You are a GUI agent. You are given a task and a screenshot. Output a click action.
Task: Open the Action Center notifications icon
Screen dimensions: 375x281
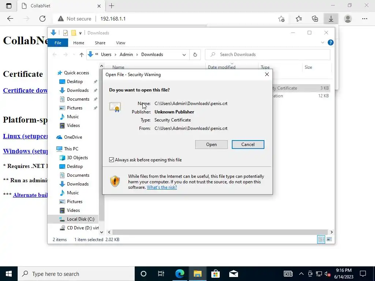[363, 274]
